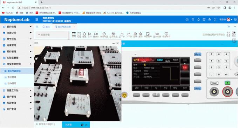This screenshot has height=128, width=238.
Task: Click the Trigger button on generator panel
Action: point(214,83)
